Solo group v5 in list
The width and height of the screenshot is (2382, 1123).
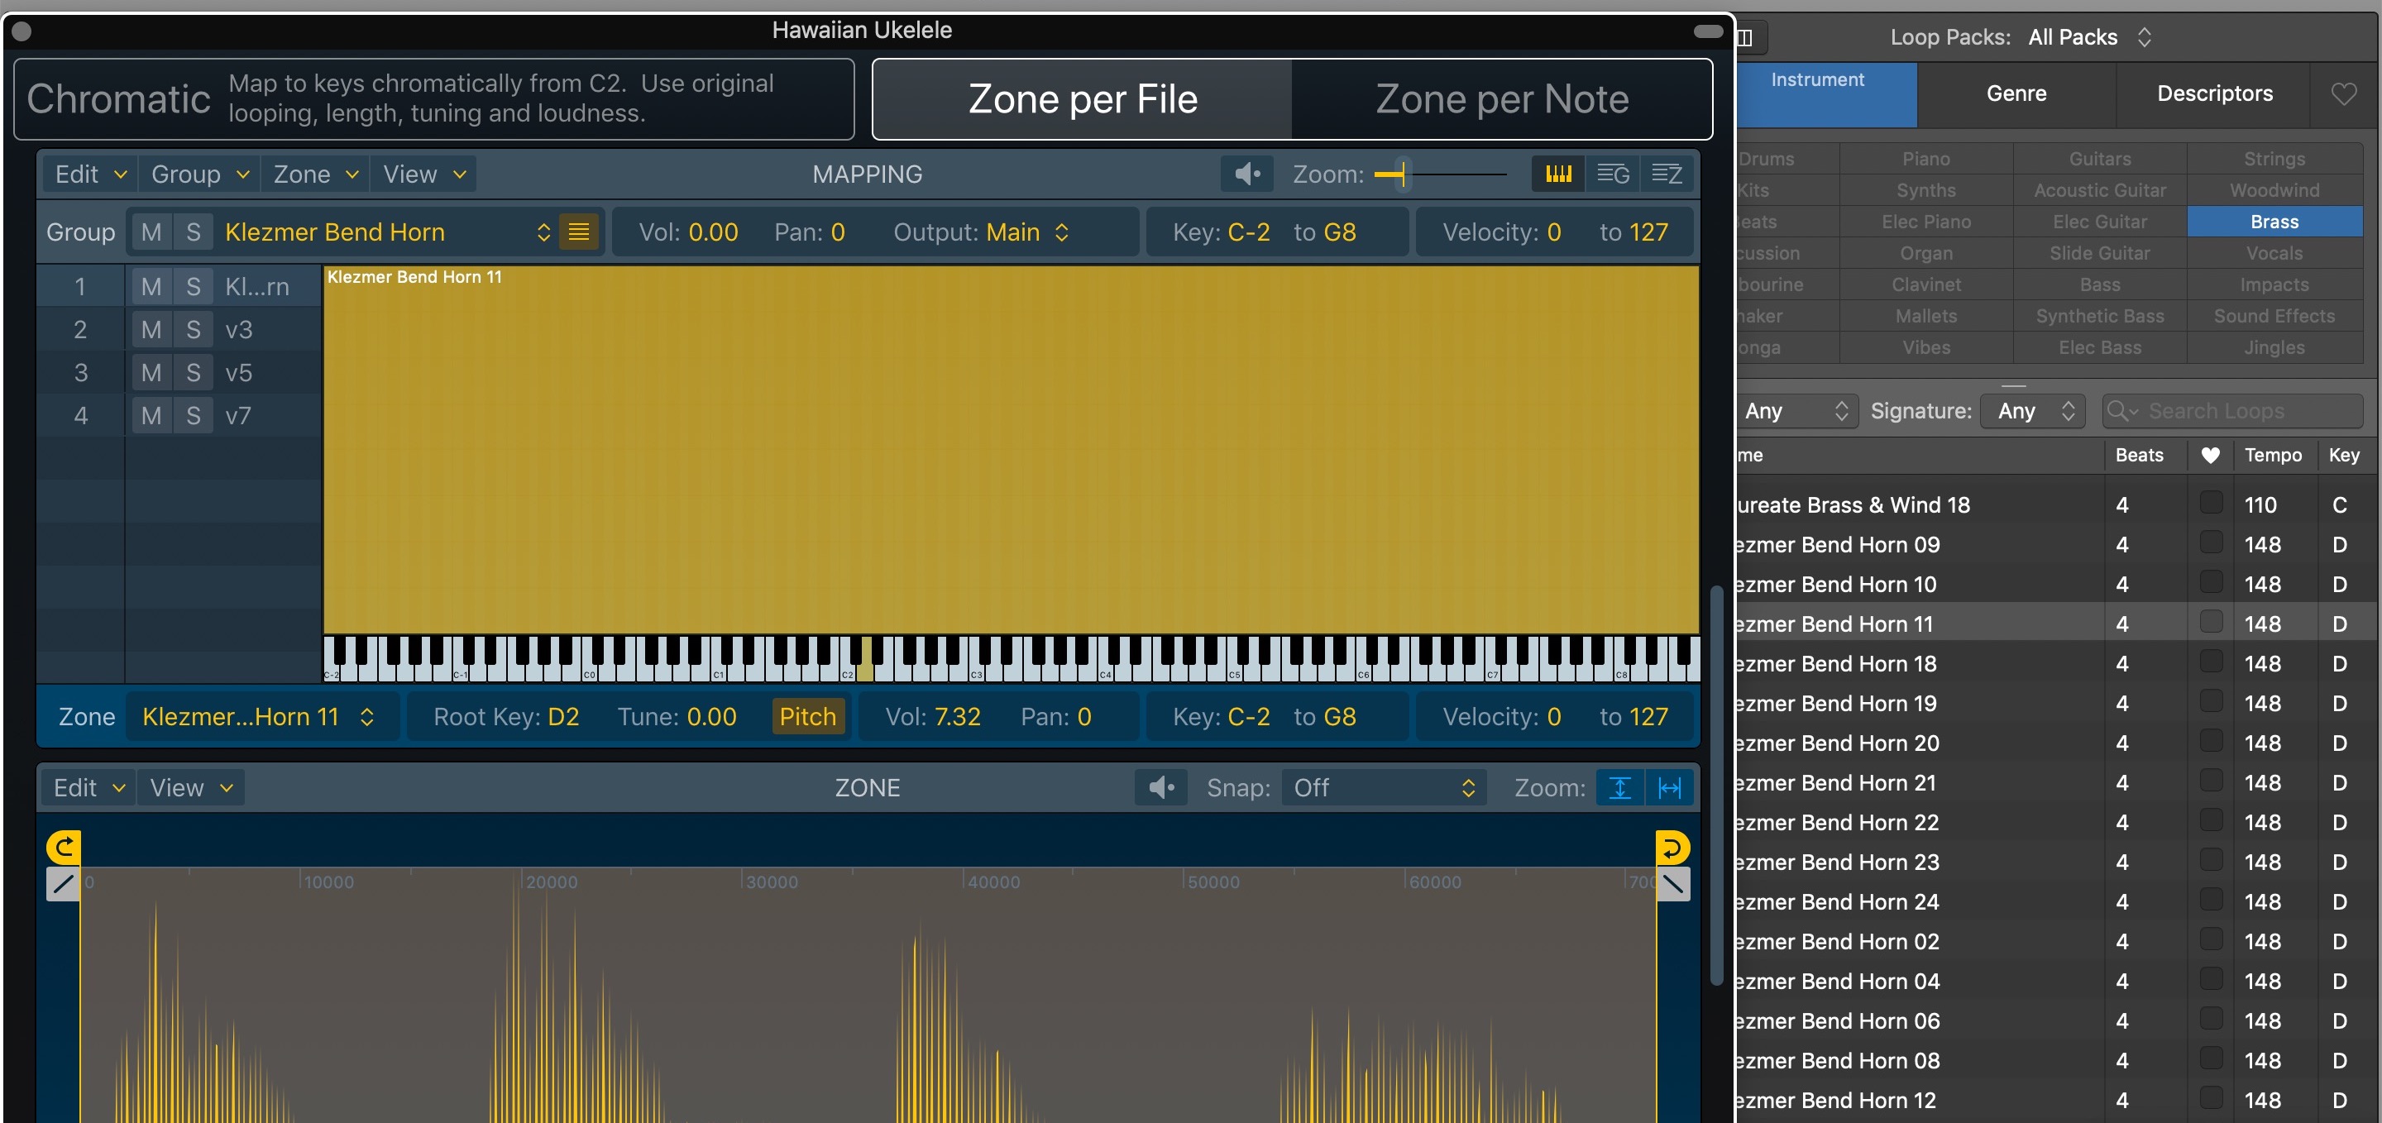(193, 372)
